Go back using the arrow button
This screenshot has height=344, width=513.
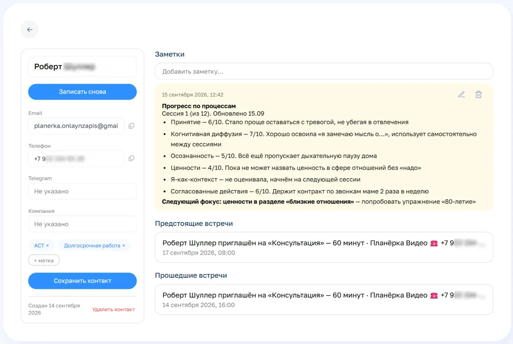(30, 30)
